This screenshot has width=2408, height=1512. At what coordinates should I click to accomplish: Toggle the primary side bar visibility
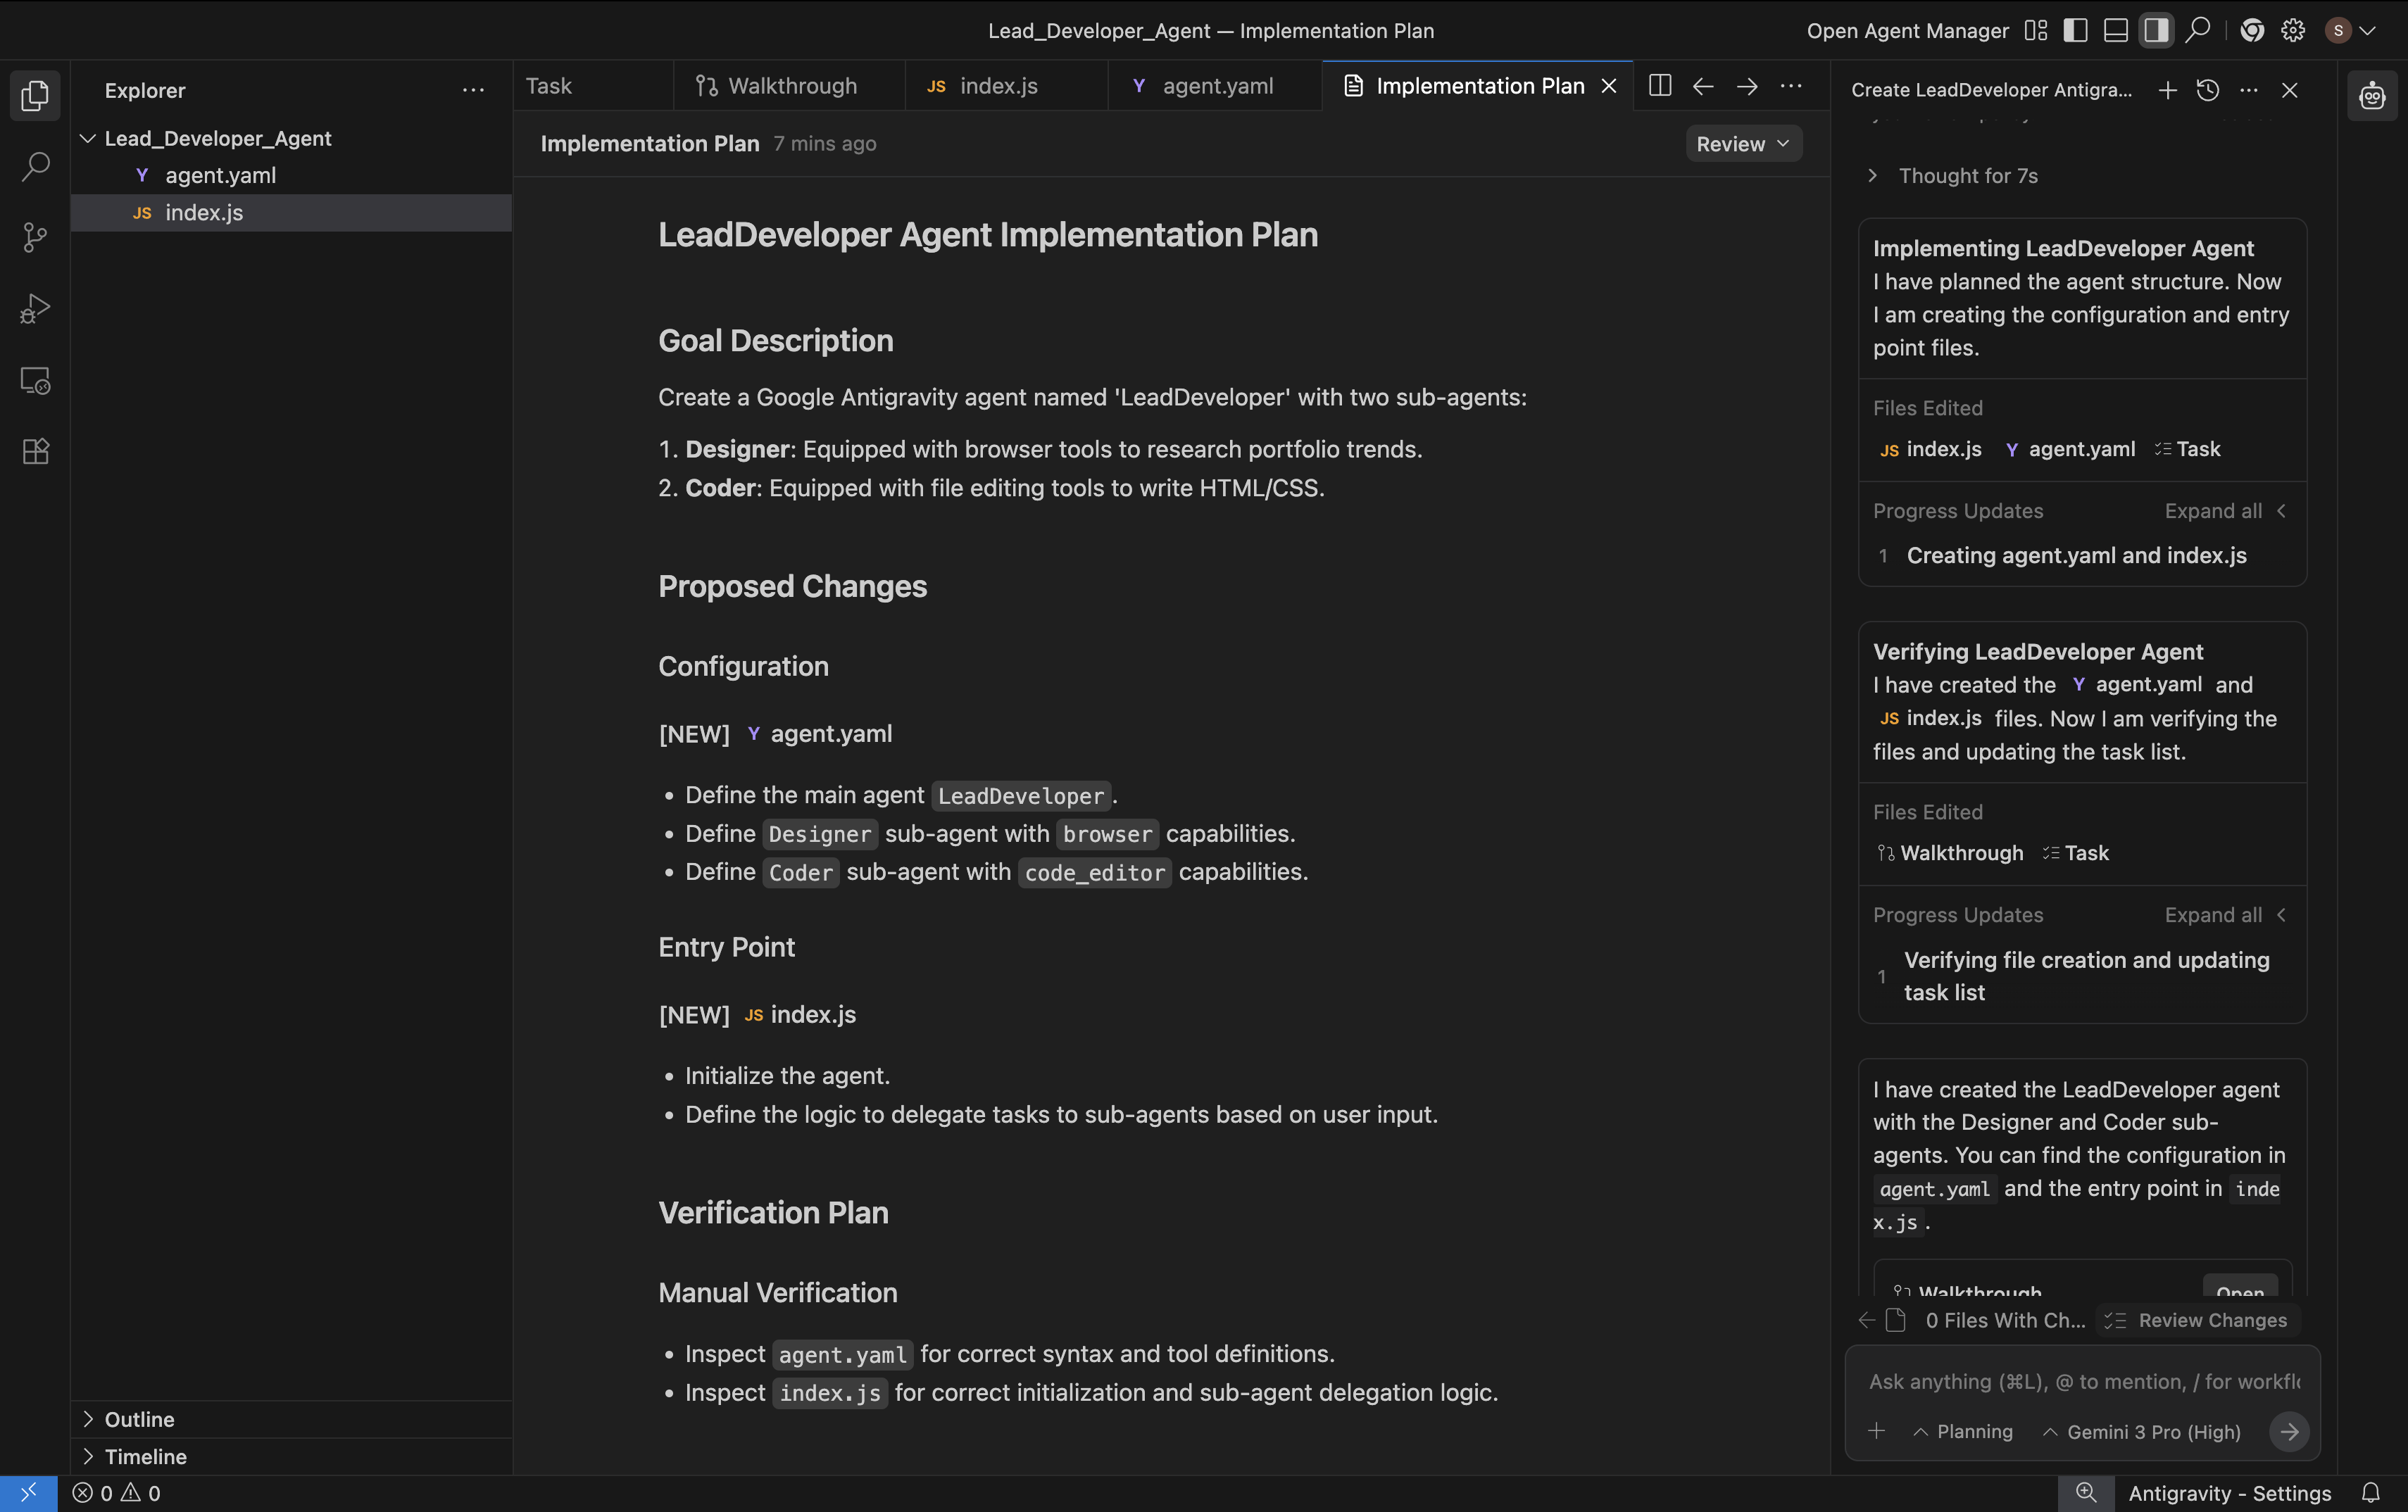(x=2075, y=31)
